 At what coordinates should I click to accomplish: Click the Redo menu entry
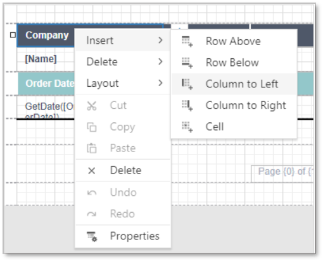click(123, 214)
